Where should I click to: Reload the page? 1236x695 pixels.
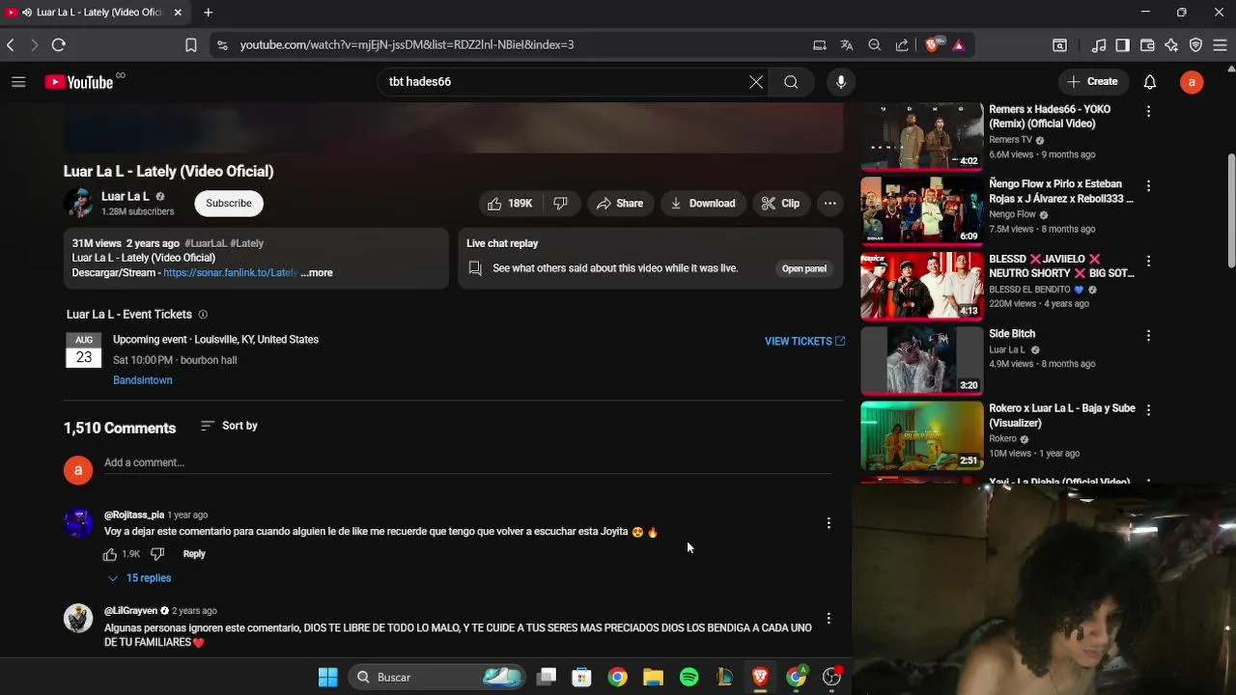(x=59, y=44)
